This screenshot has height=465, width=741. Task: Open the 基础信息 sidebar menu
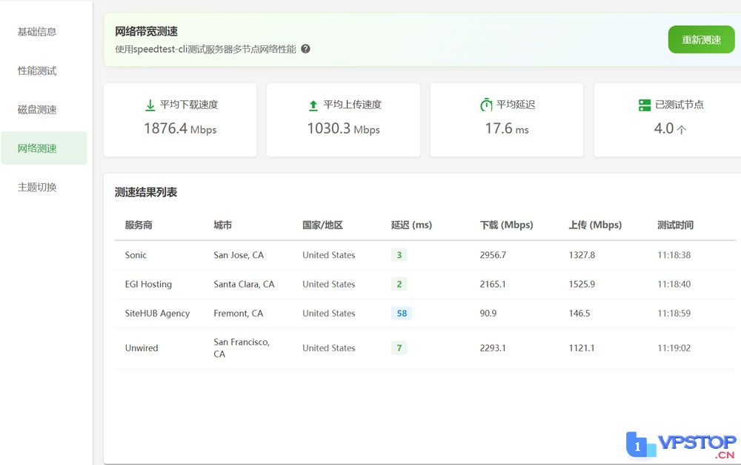click(x=37, y=32)
